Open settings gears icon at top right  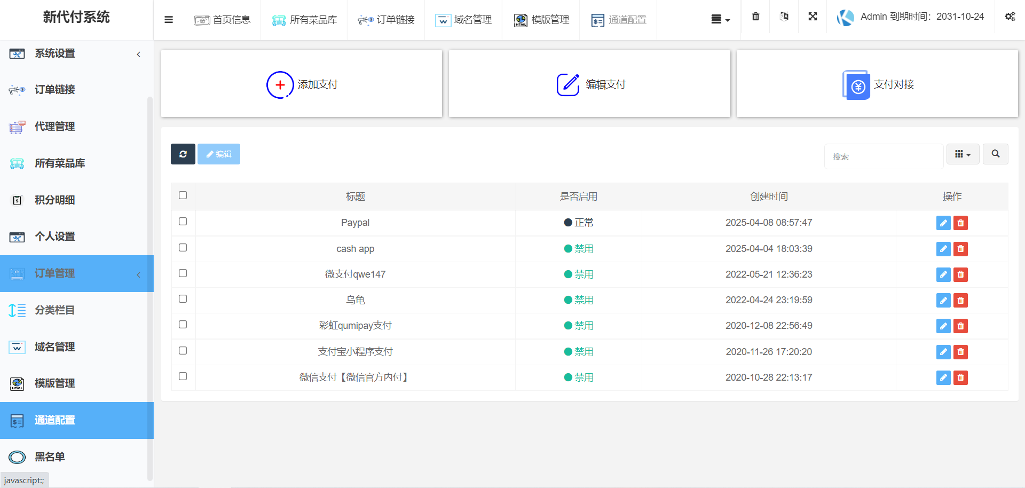pos(1010,17)
